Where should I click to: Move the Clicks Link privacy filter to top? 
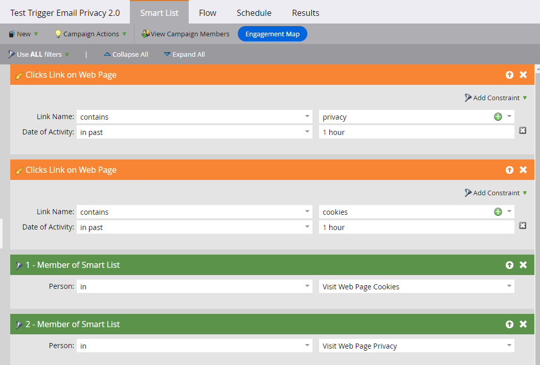coord(509,75)
